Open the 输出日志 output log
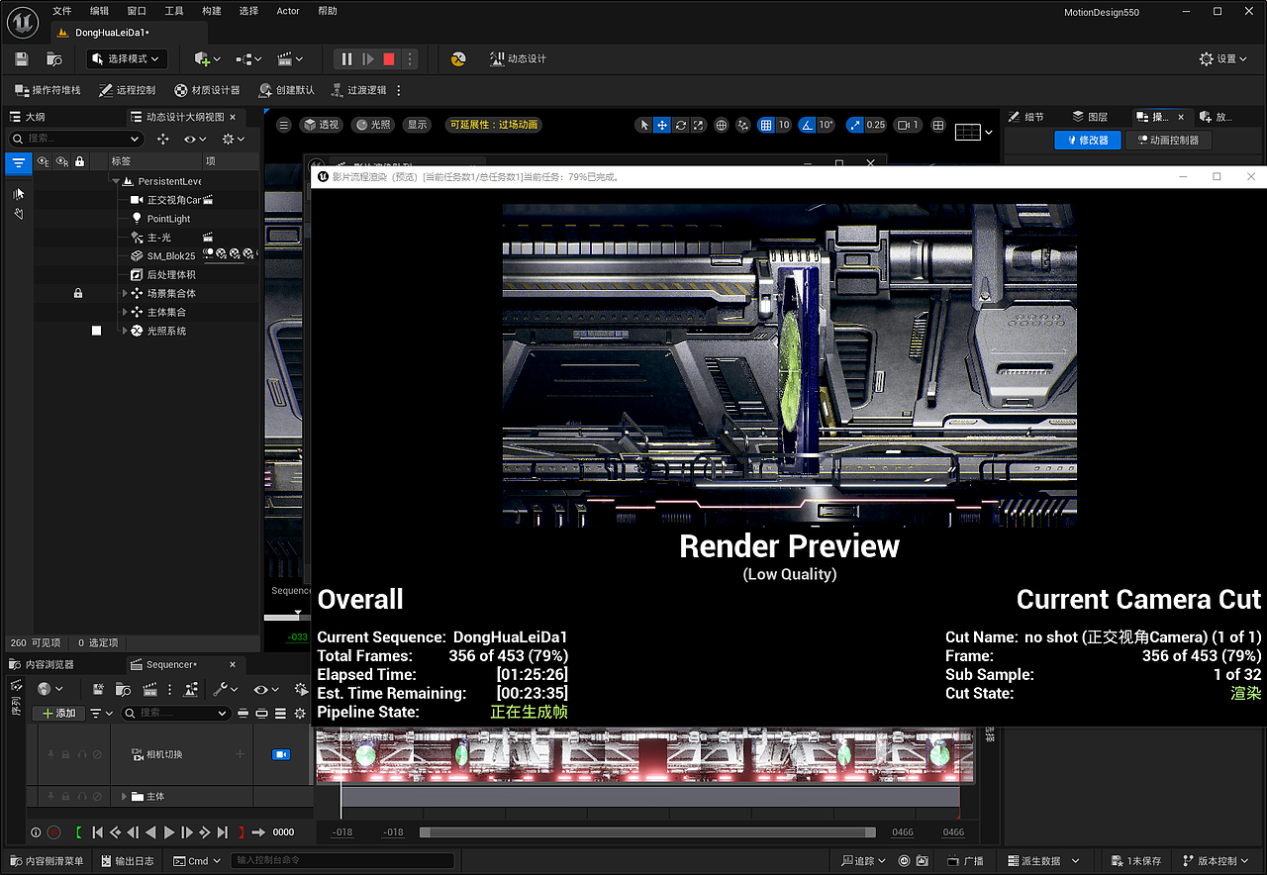 coord(126,861)
